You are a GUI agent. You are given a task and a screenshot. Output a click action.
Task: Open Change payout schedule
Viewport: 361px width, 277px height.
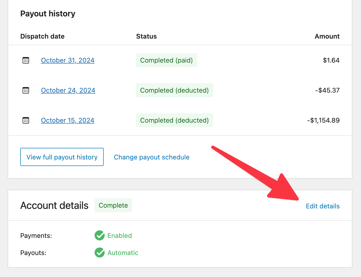151,157
